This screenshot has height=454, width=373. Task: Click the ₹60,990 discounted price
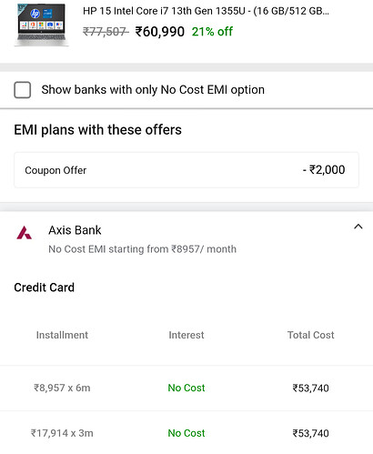tap(160, 32)
